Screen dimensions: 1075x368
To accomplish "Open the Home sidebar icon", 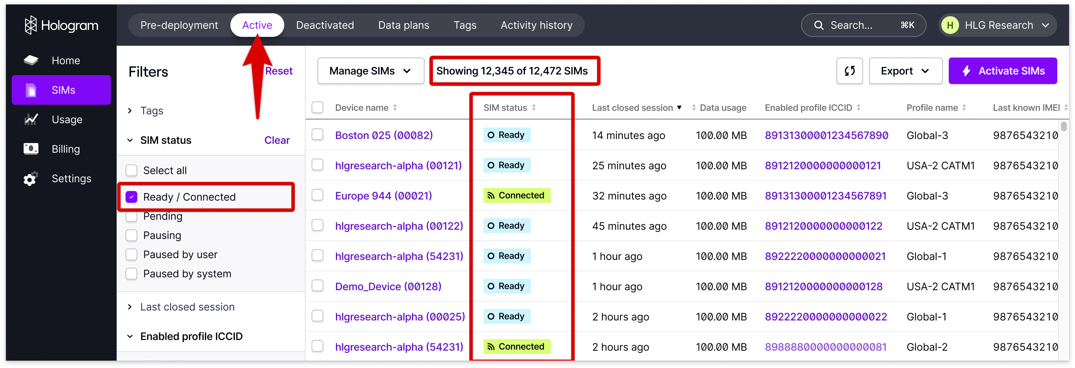I will (31, 60).
